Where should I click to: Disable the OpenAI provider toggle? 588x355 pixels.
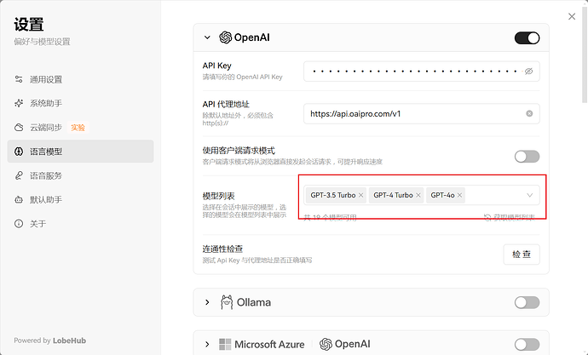coord(527,37)
